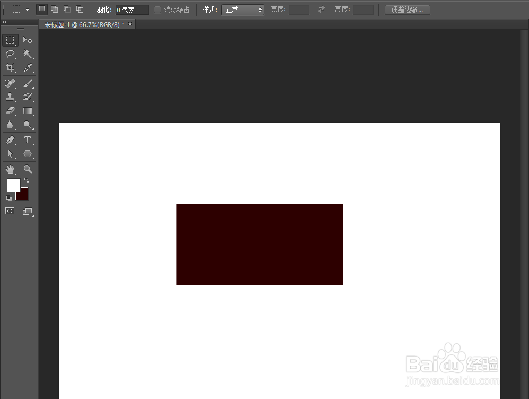The image size is (529, 399).
Task: Select the Rectangular Marquee tool
Action: (10, 40)
